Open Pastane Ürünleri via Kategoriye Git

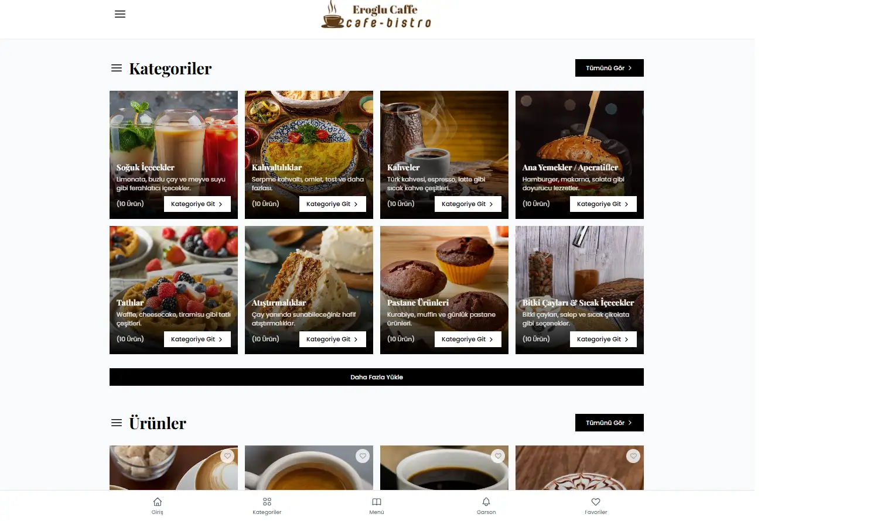coord(468,339)
